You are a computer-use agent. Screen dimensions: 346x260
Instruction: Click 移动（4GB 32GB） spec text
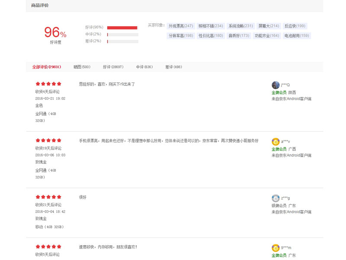tap(49, 227)
